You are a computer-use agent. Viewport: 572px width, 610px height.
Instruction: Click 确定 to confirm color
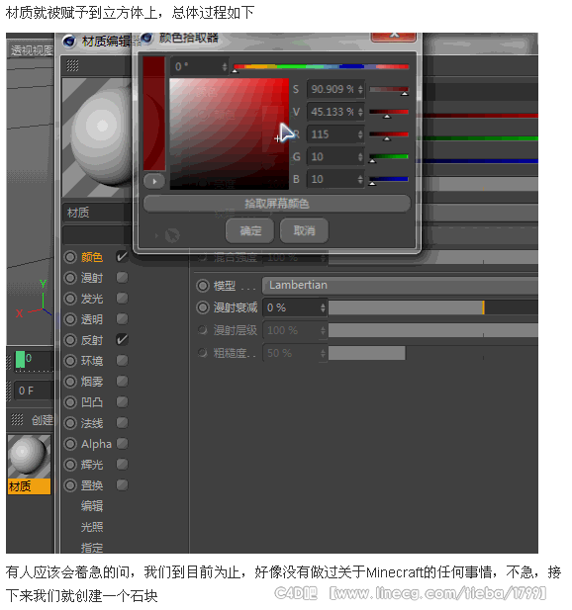(x=250, y=231)
